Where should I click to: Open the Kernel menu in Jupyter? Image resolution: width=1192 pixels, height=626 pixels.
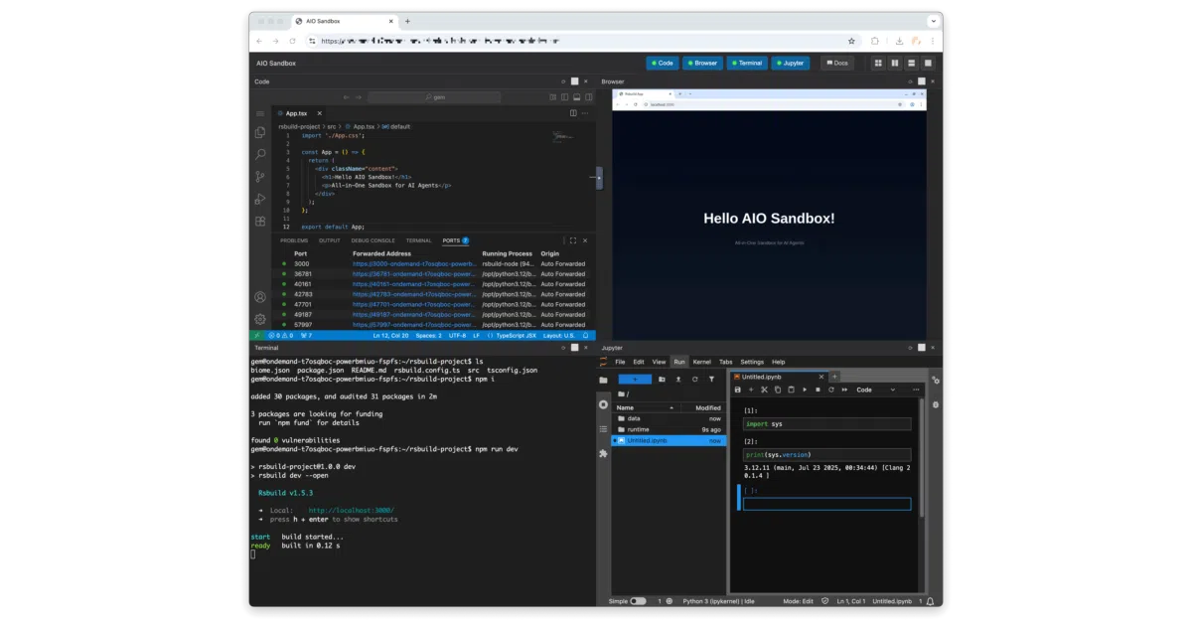point(701,362)
